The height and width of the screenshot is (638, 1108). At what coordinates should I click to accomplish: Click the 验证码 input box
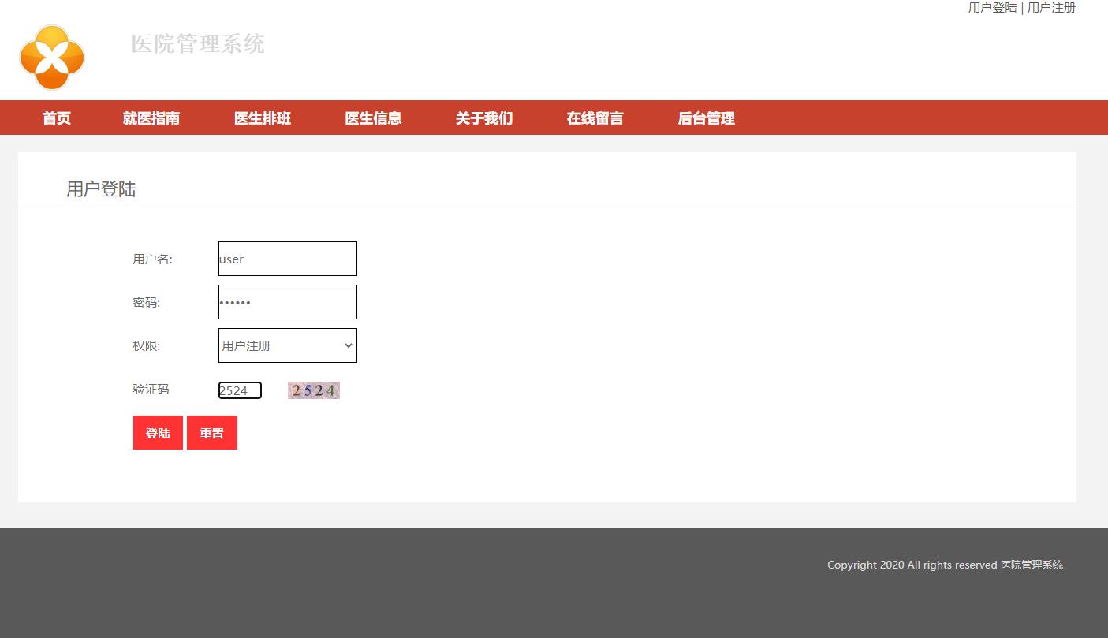(x=240, y=390)
